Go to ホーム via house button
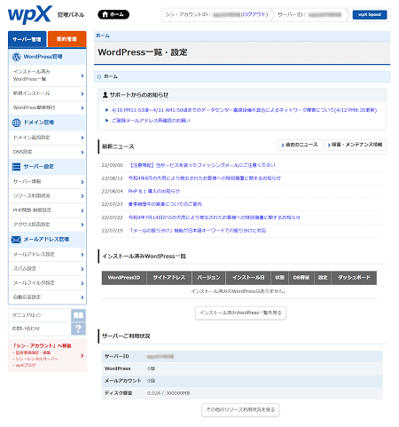The image size is (399, 427). [113, 14]
